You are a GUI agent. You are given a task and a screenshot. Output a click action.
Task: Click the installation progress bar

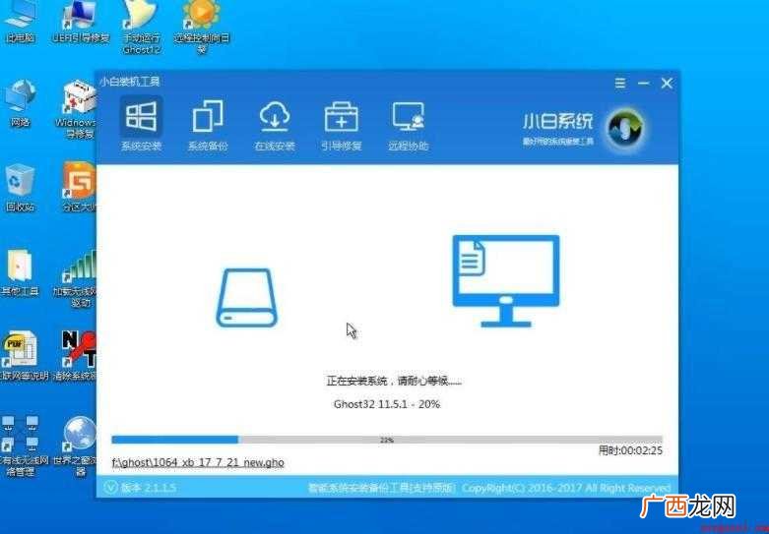pyautogui.click(x=387, y=440)
